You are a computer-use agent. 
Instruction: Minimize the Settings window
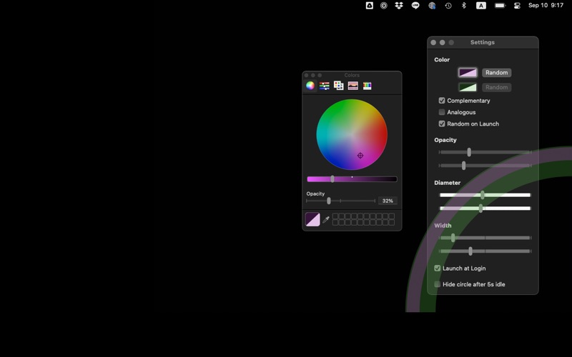tap(442, 43)
